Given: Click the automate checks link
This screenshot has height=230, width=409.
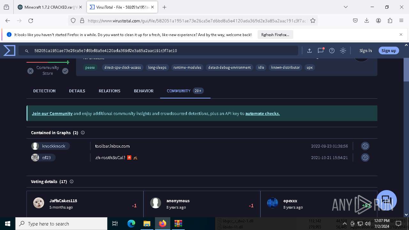Looking at the screenshot, I should 263,113.
